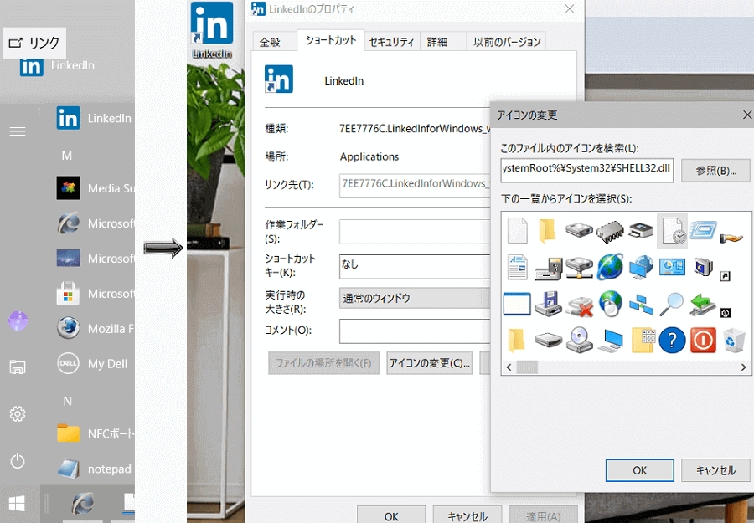Choose the disconnected drive red X icon

tap(579, 305)
